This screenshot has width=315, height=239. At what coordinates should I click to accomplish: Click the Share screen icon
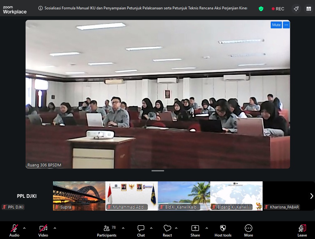point(195,231)
